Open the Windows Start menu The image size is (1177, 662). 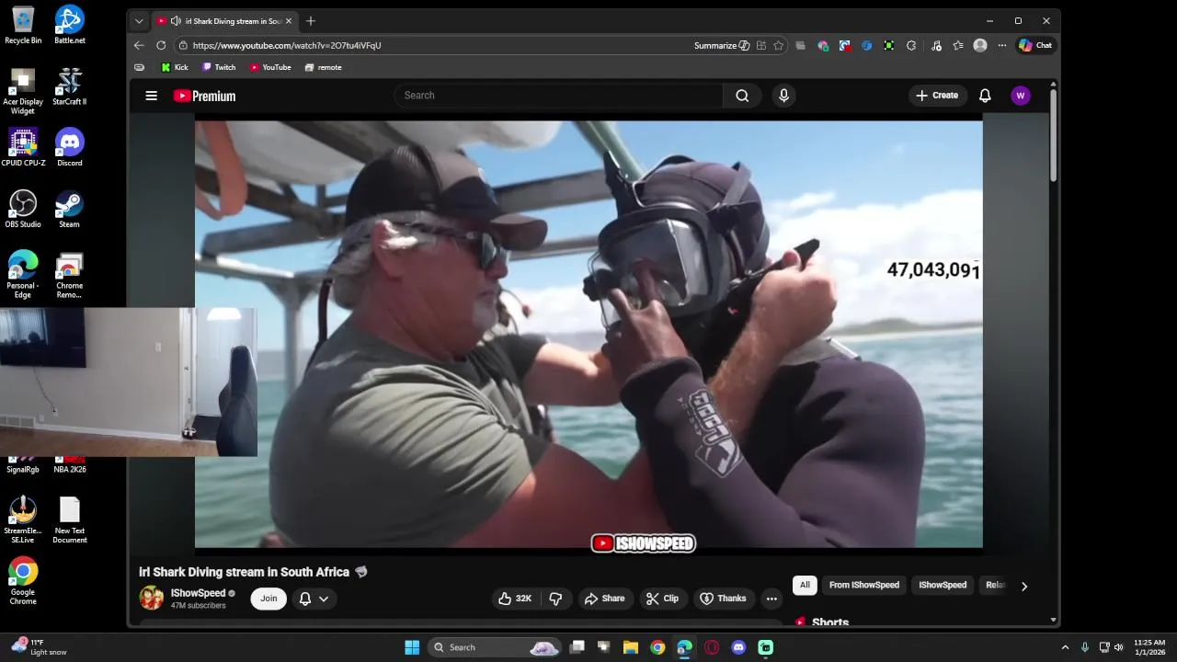(412, 647)
